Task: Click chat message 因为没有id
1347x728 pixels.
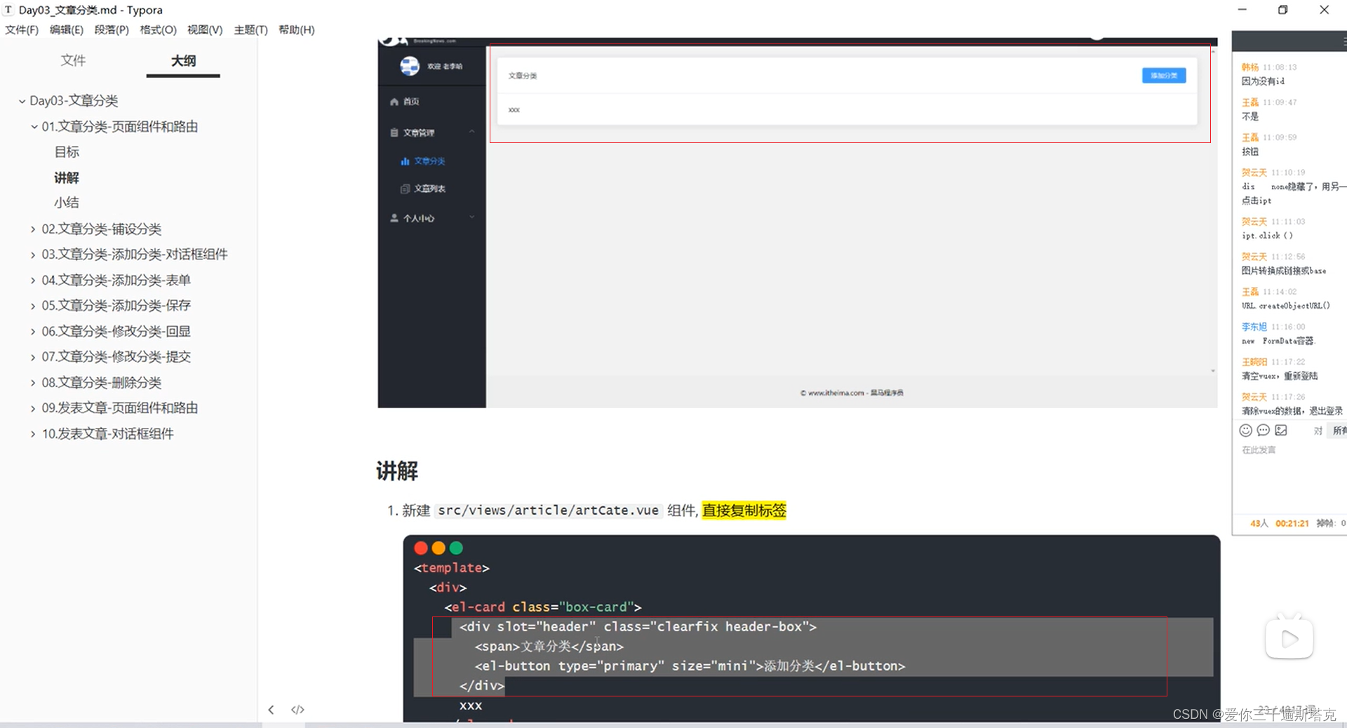Action: 1263,81
